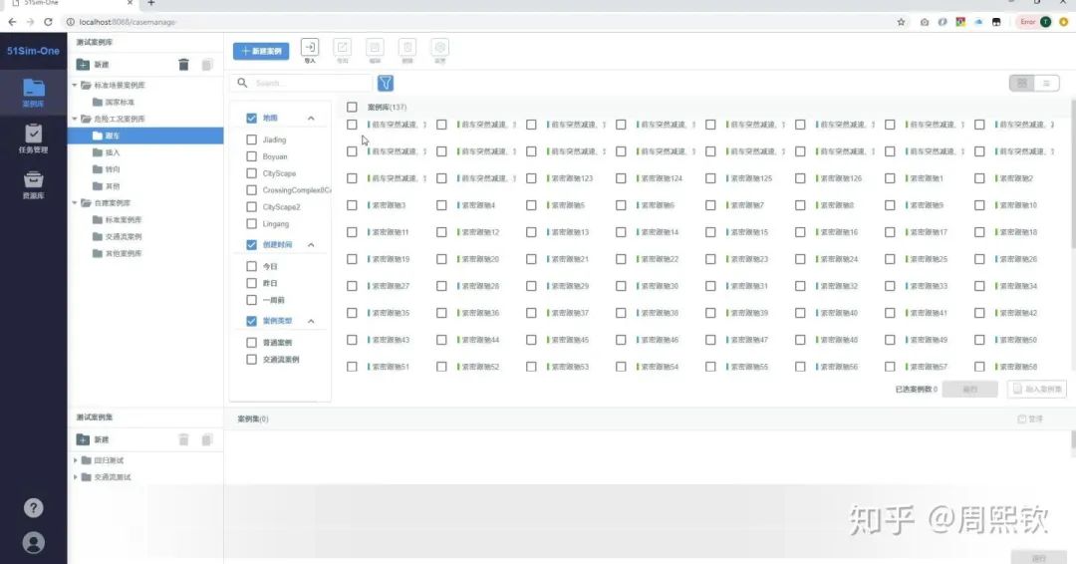Image resolution: width=1076 pixels, height=564 pixels.
Task: Click the 加入案例集 button
Action: tap(1037, 389)
